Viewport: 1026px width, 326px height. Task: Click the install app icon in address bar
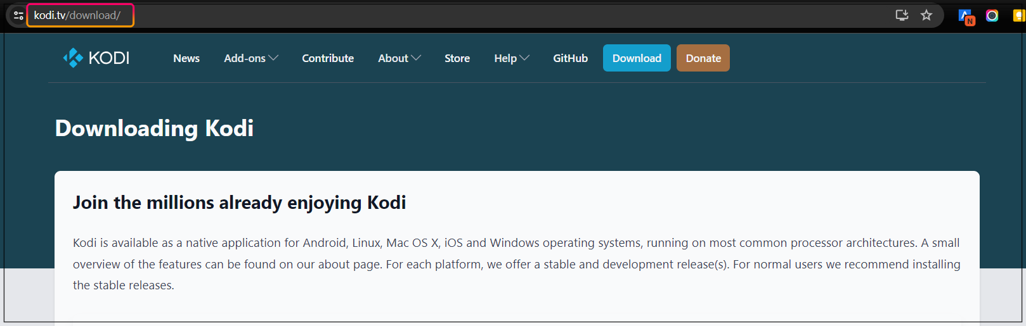point(902,15)
